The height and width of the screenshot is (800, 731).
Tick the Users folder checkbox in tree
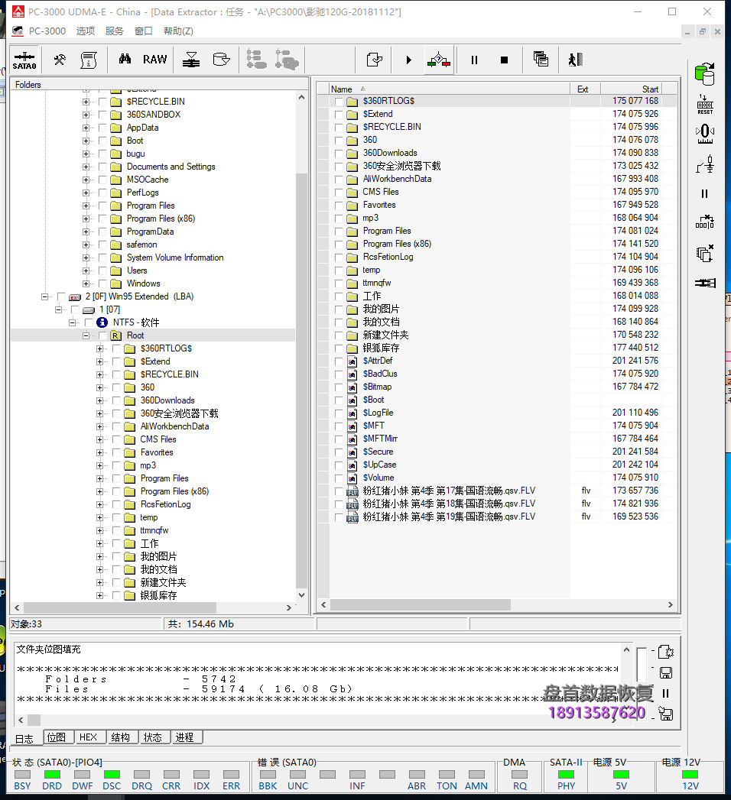coord(102,271)
